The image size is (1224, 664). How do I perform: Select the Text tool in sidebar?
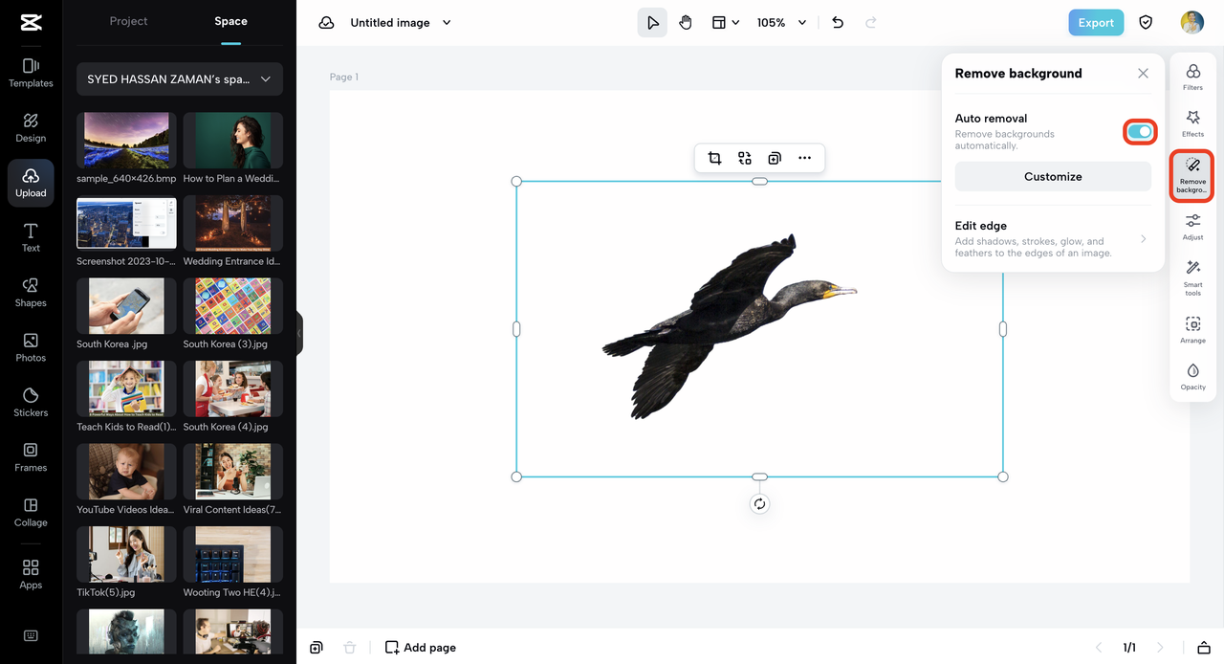[x=31, y=237]
